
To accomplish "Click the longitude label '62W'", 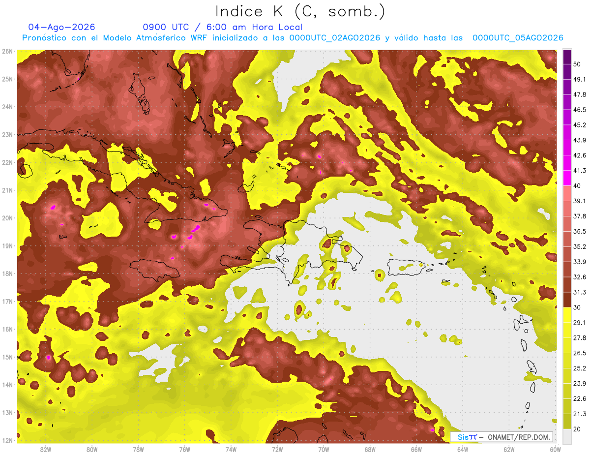I will tap(509, 450).
